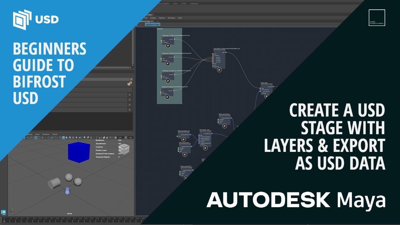Open the viewport Panels menu
The image size is (400, 225).
[55, 134]
